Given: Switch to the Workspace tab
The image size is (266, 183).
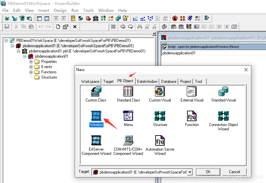Looking at the screenshot, I should coord(90,82).
